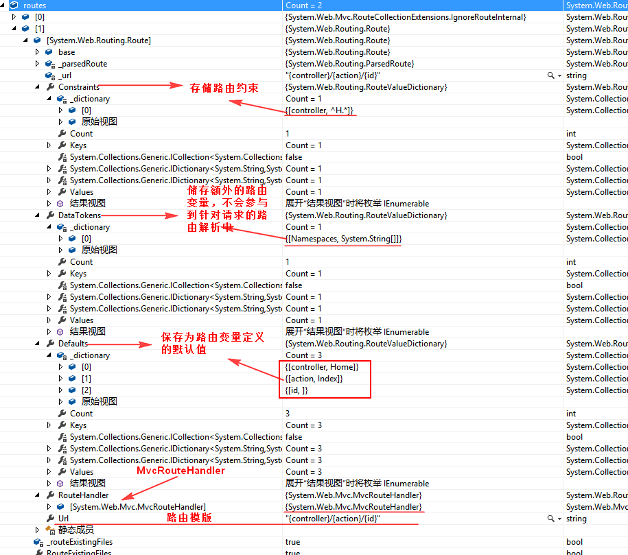Open visualizer dropdown arrow on Url row
This screenshot has width=628, height=555.
[559, 519]
